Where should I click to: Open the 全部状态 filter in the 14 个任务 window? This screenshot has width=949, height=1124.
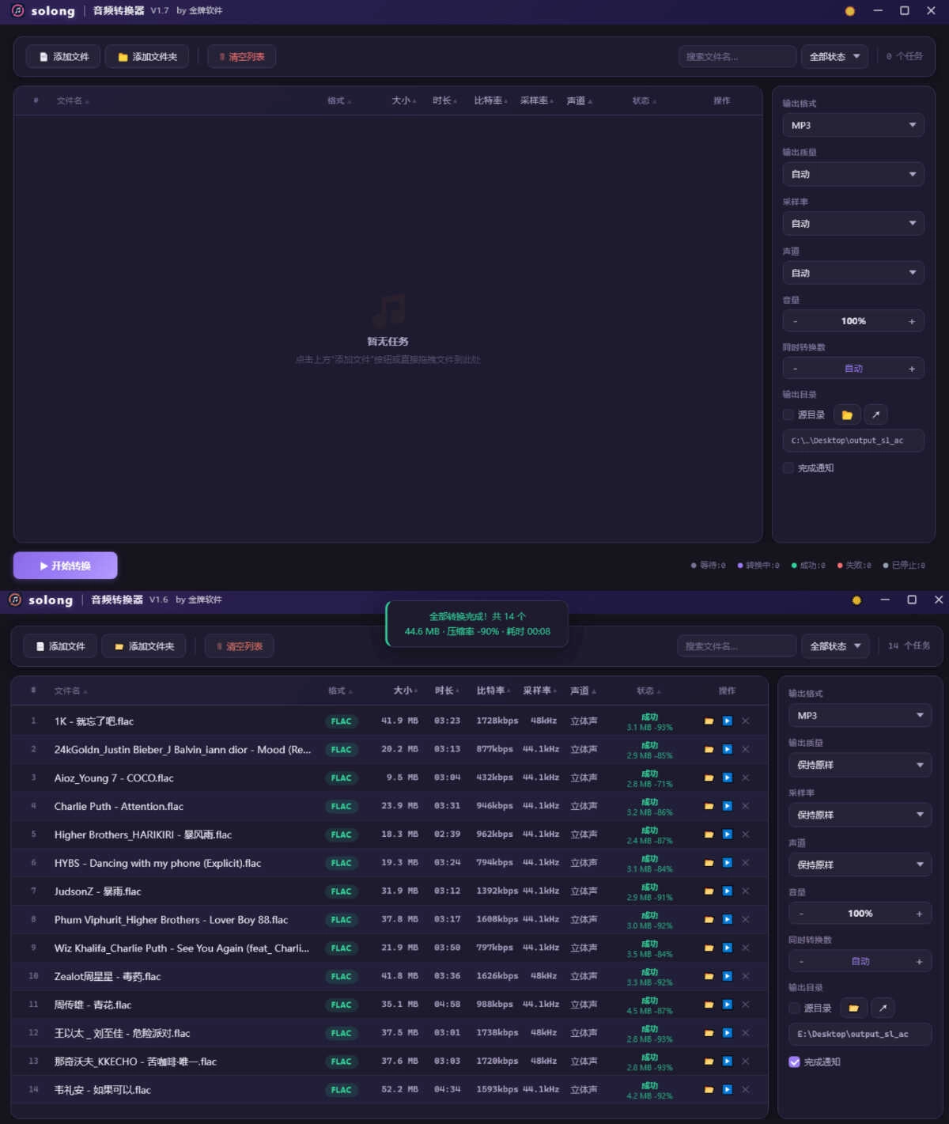[834, 646]
